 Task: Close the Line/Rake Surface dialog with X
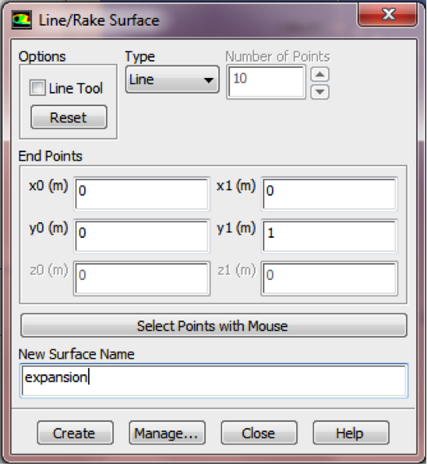coord(388,14)
